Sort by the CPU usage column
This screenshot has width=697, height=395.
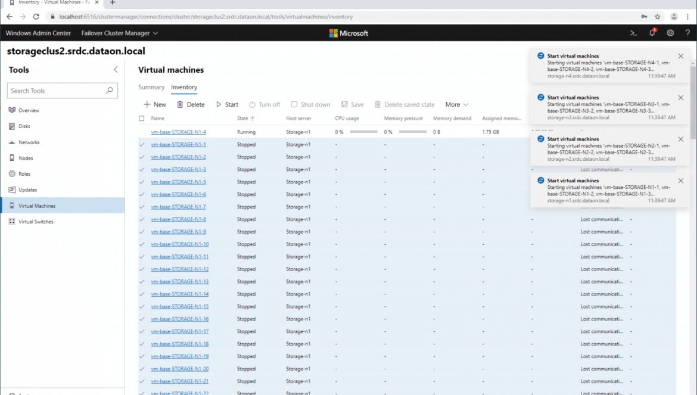[347, 119]
